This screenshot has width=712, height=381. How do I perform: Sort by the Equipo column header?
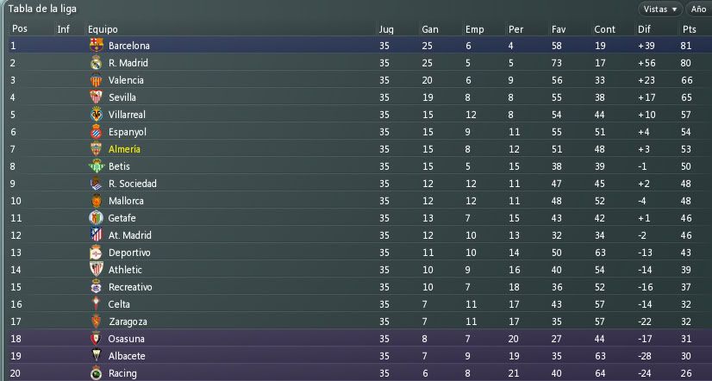[x=103, y=29]
